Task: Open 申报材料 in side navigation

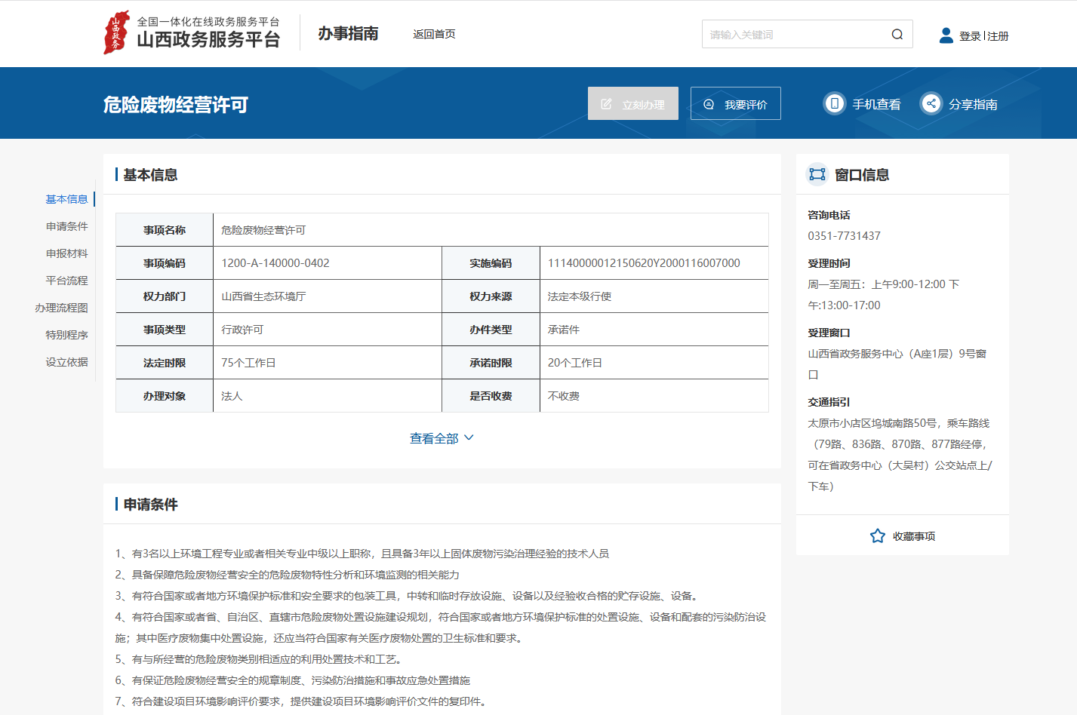Action: point(66,253)
